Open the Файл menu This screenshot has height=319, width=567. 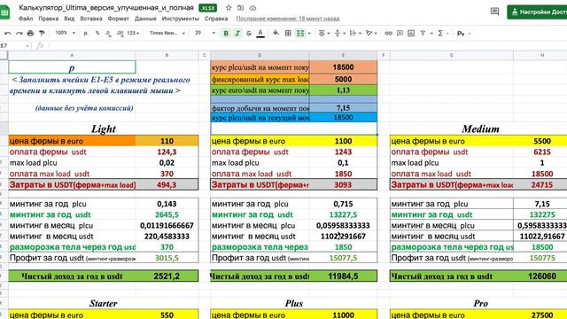[26, 19]
